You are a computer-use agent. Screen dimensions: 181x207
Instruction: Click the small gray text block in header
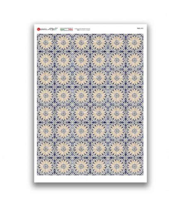[82, 29]
